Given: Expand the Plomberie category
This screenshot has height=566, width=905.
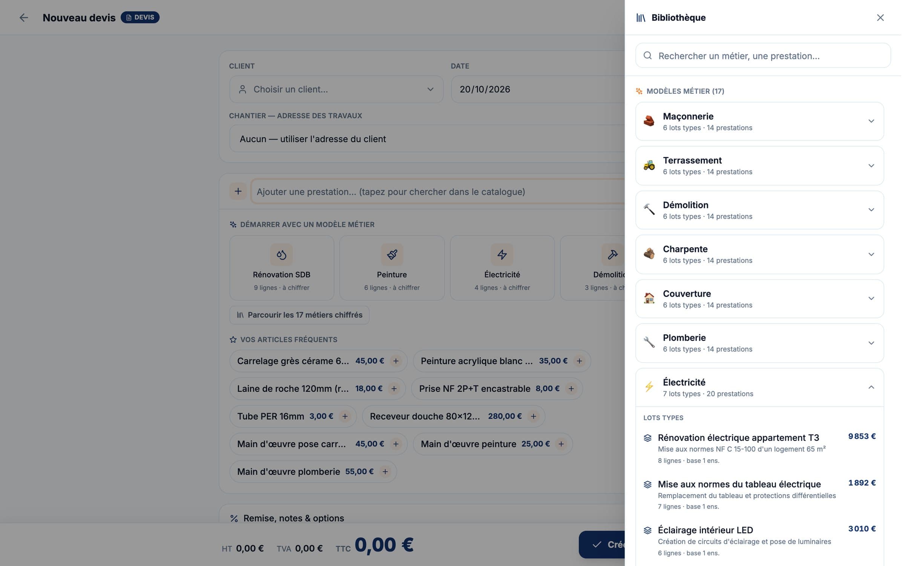Looking at the screenshot, I should tap(759, 343).
